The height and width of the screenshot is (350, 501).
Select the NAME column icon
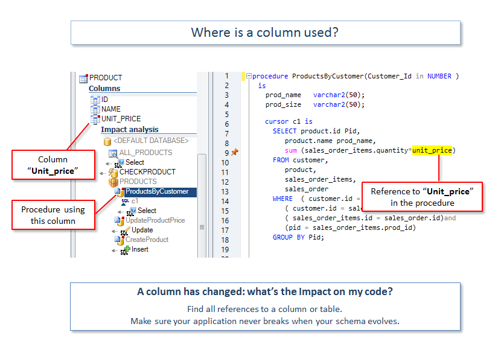pos(95,110)
